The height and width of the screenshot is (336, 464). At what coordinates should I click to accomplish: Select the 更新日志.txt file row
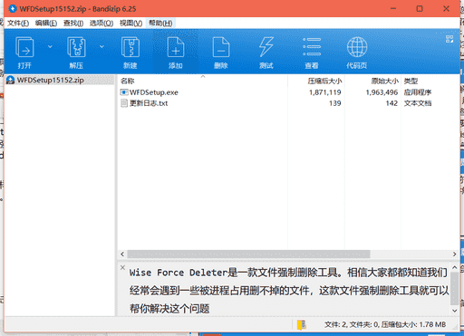[x=288, y=103]
